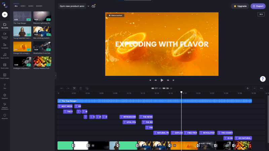Open Filters & transitions panel

[5, 105]
